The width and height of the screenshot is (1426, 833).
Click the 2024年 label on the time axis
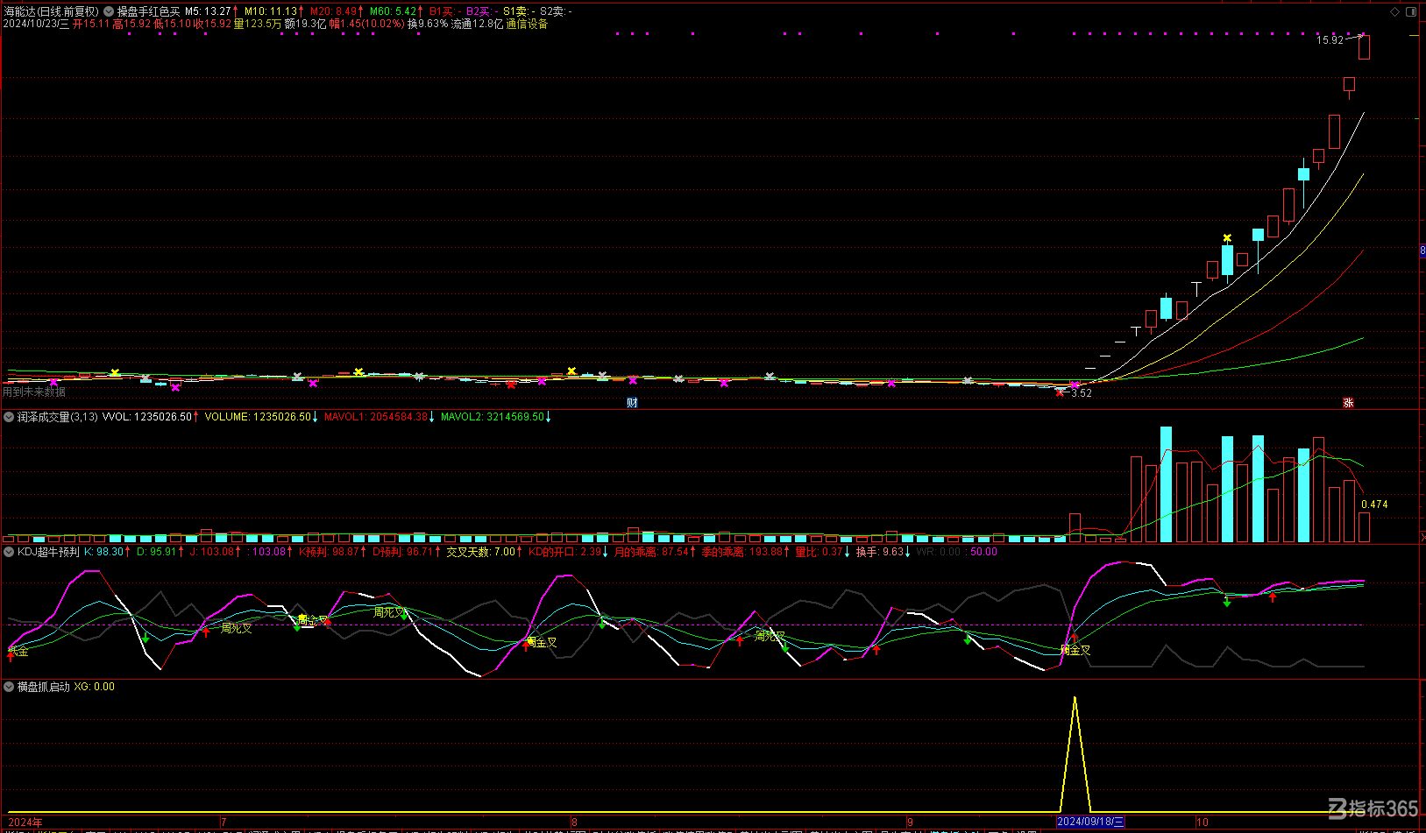[x=25, y=822]
